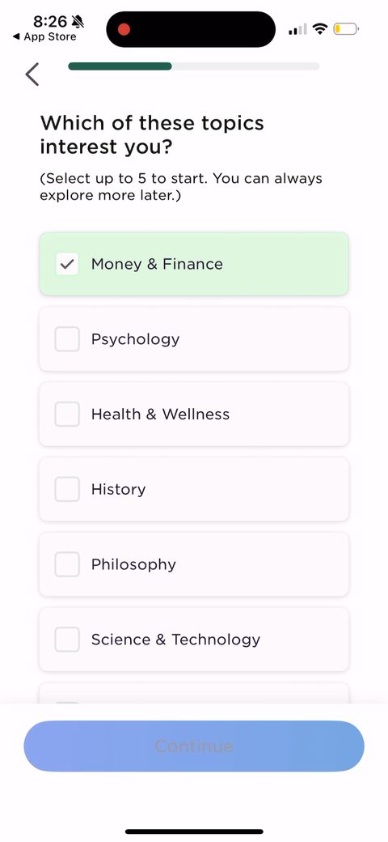Select the Science & Technology topic row

(194, 639)
